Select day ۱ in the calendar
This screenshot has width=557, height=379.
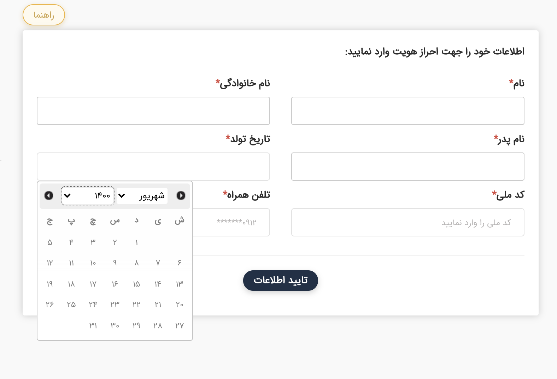click(x=136, y=242)
